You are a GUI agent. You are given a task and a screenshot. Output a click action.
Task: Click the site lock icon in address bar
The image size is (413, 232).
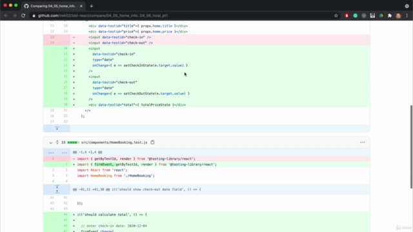(34, 15)
